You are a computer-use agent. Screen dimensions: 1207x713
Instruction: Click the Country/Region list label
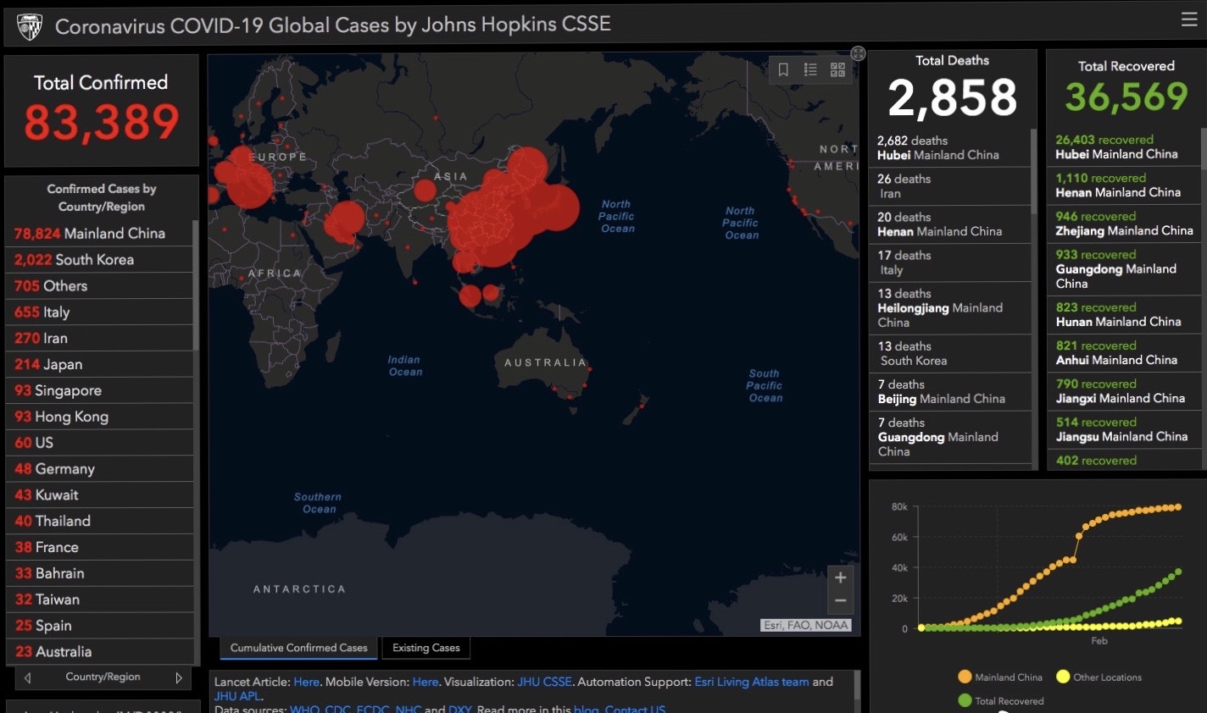[103, 677]
